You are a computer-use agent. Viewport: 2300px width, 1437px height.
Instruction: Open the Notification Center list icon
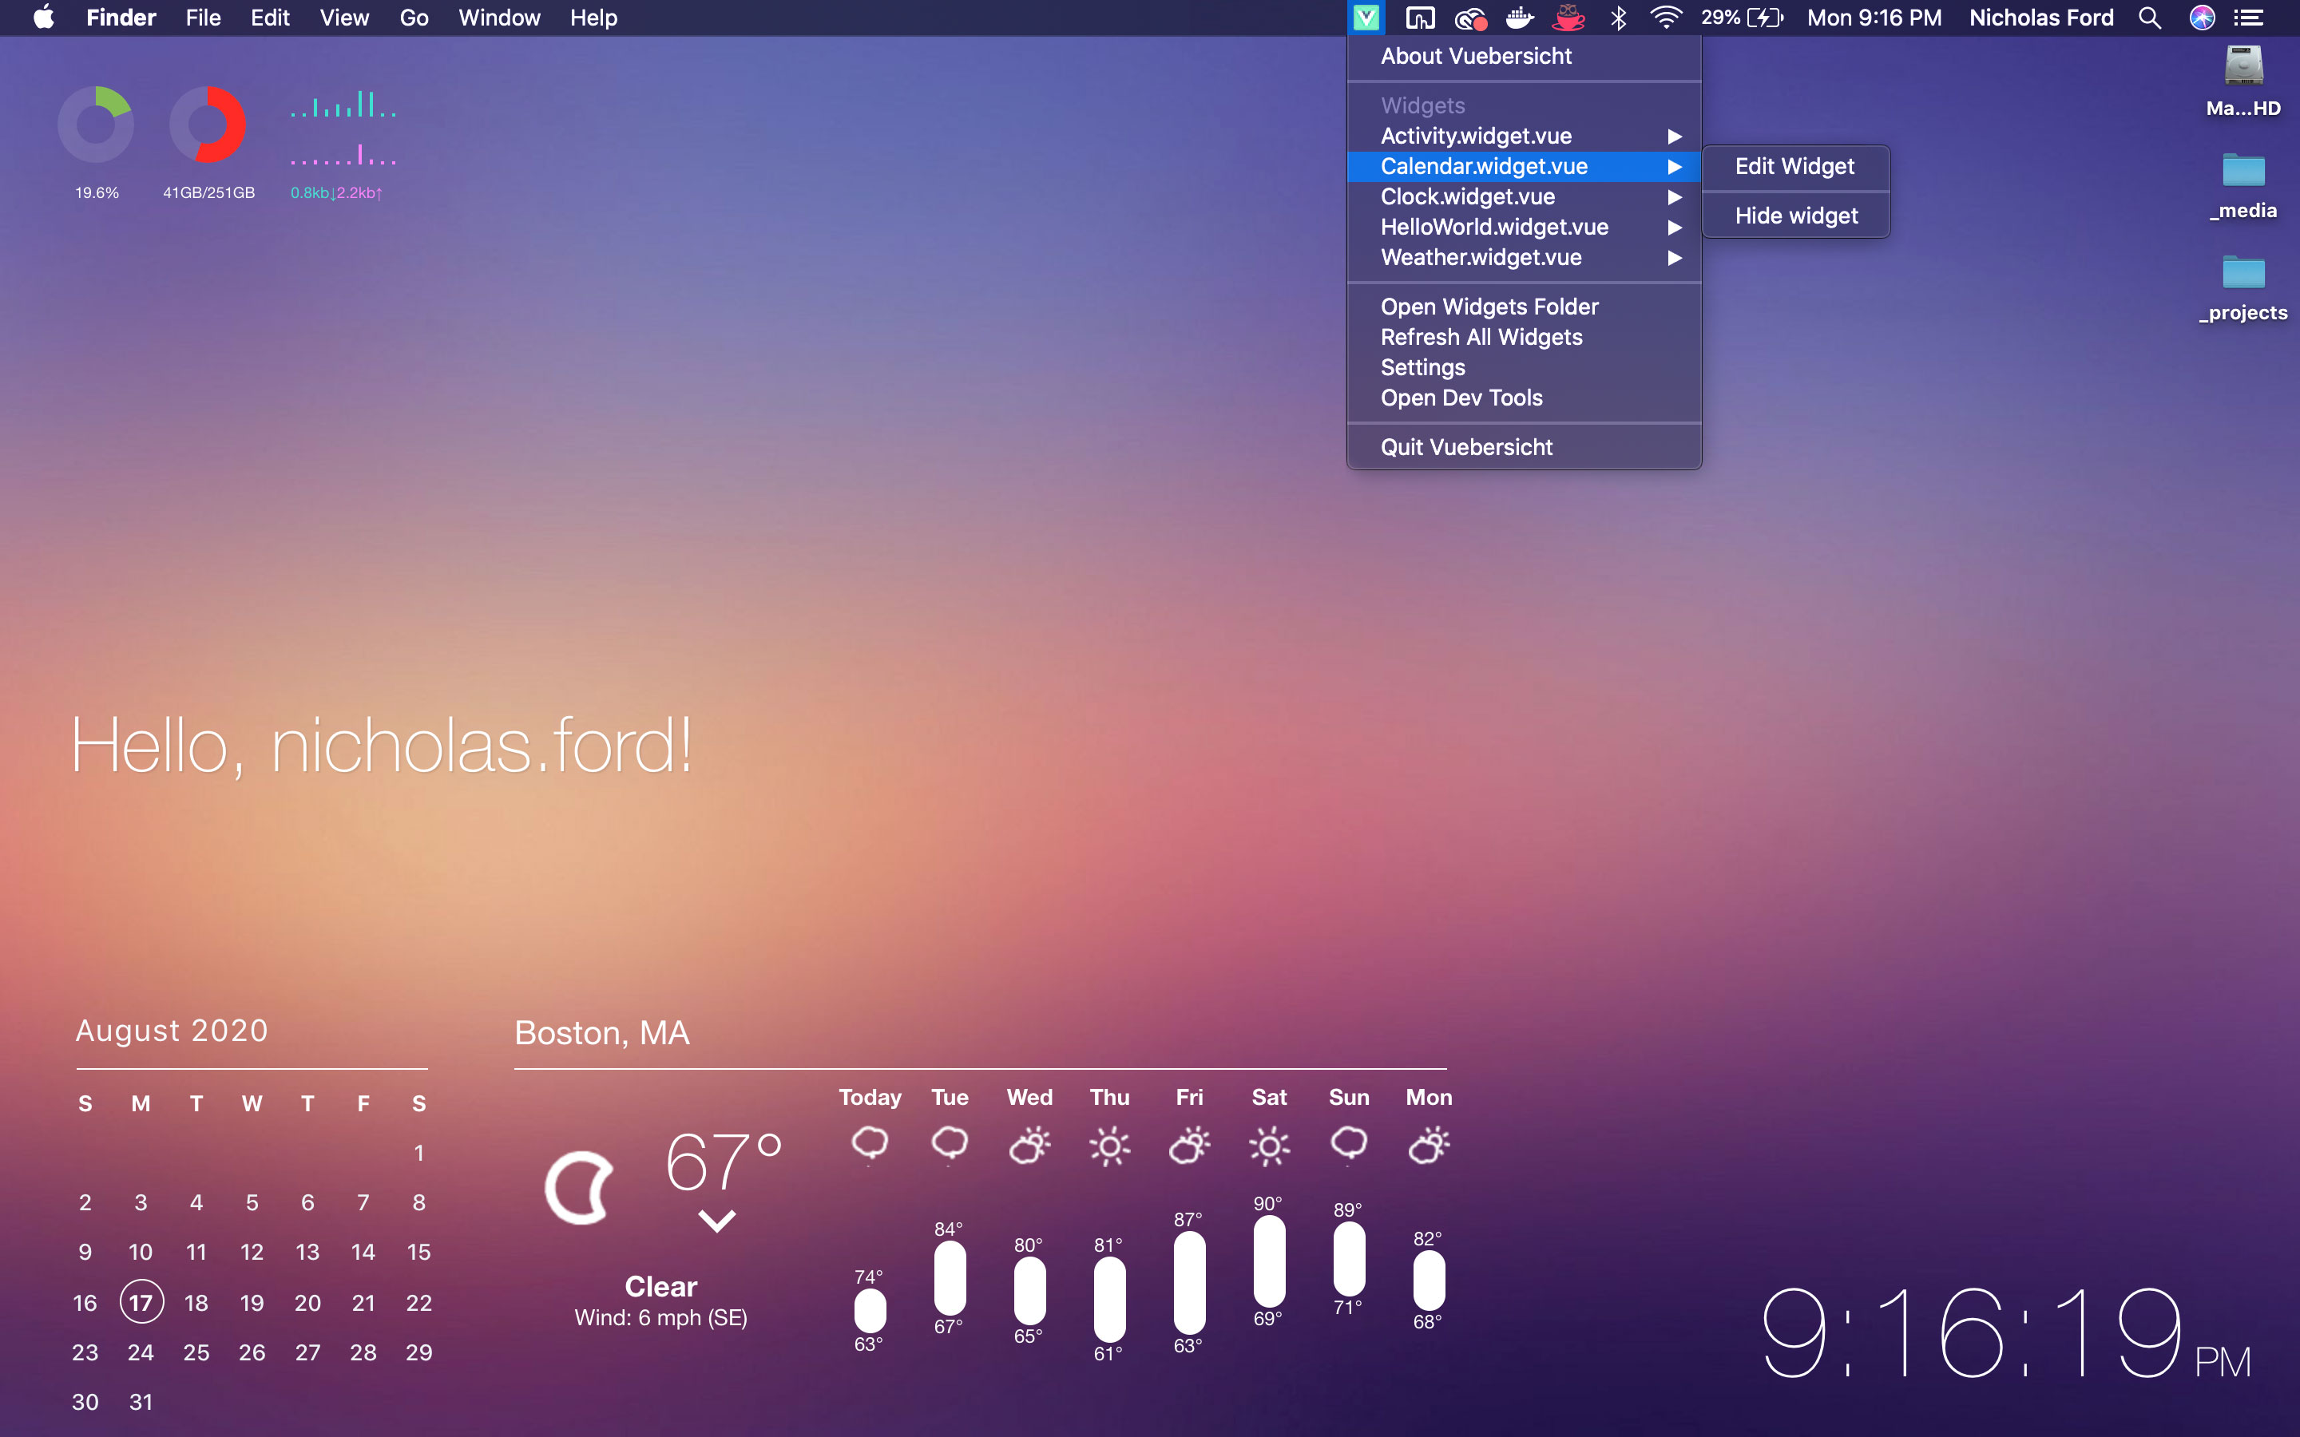(2249, 18)
